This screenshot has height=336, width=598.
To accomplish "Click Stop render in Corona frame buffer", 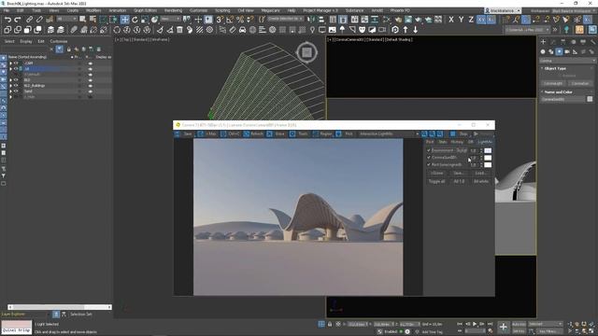I will click(x=459, y=133).
